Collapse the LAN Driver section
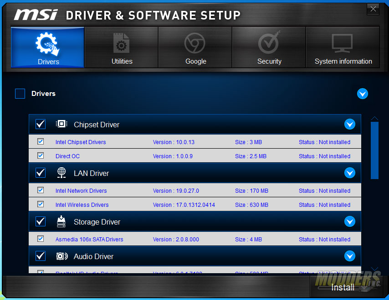The height and width of the screenshot is (300, 389). click(350, 173)
